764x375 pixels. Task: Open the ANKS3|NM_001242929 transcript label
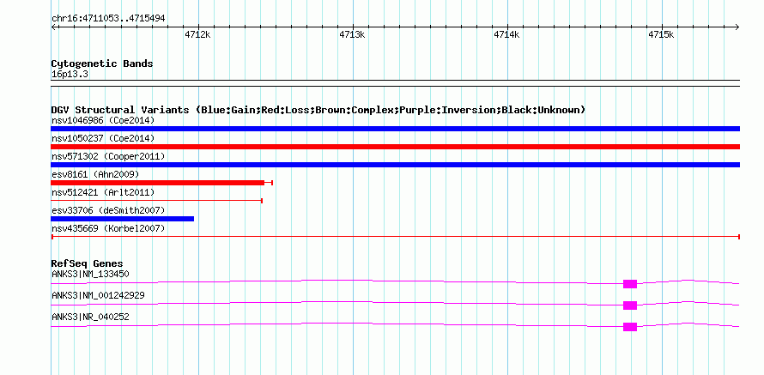coord(98,295)
